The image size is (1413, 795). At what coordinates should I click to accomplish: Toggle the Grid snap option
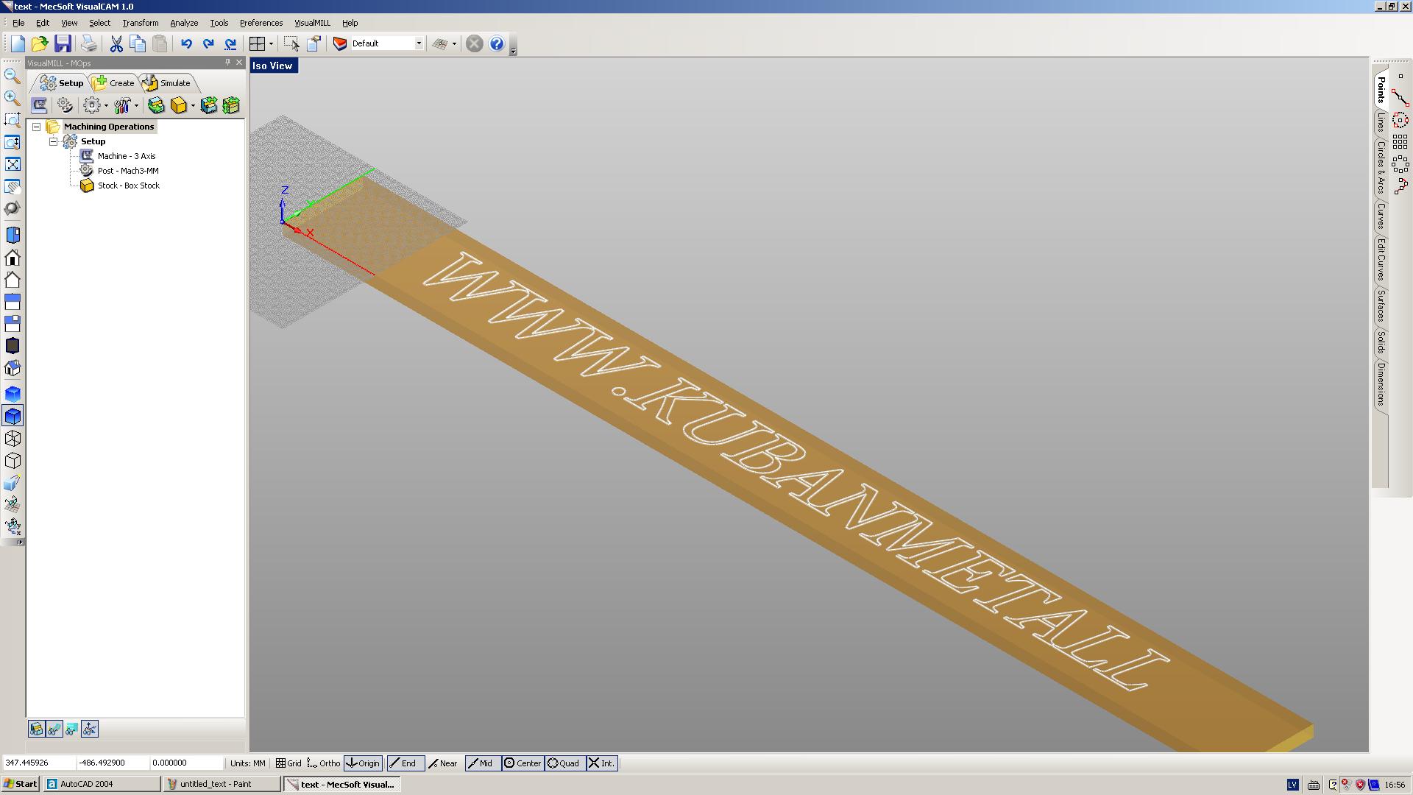point(288,763)
